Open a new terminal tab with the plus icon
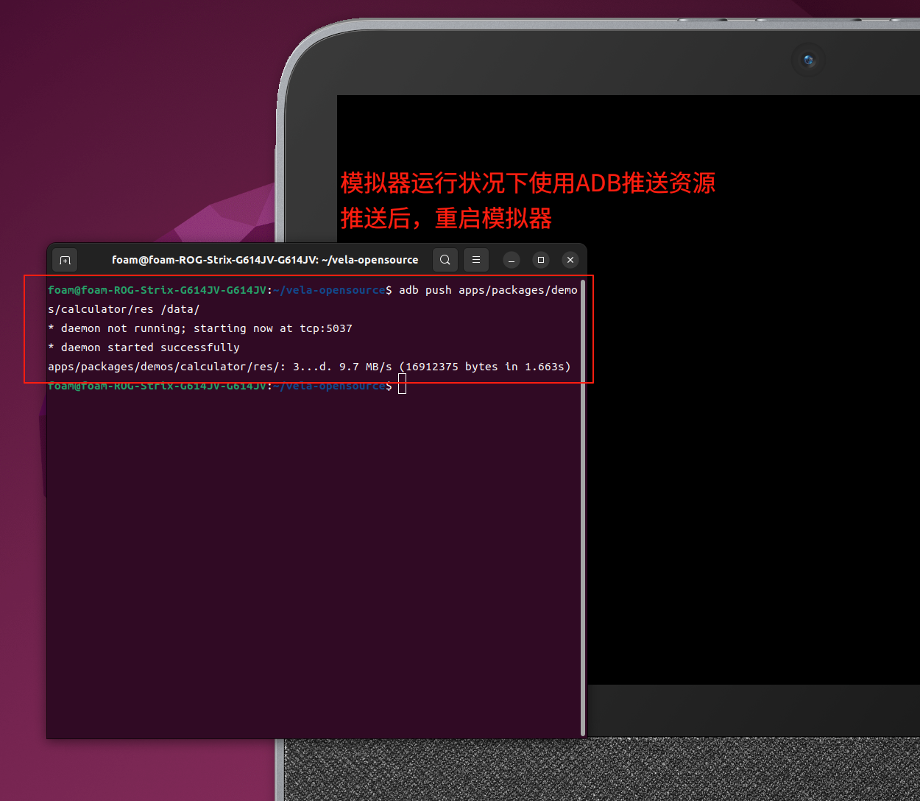 [x=65, y=260]
